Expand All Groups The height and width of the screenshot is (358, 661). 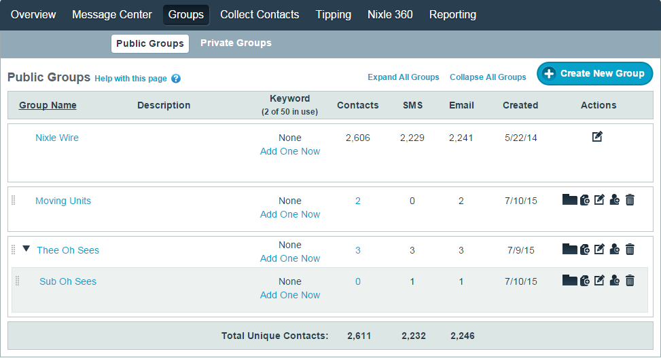pos(404,77)
